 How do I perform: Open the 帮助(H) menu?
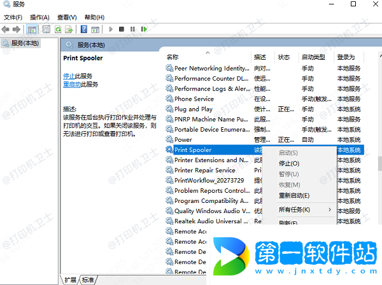pyautogui.click(x=94, y=17)
